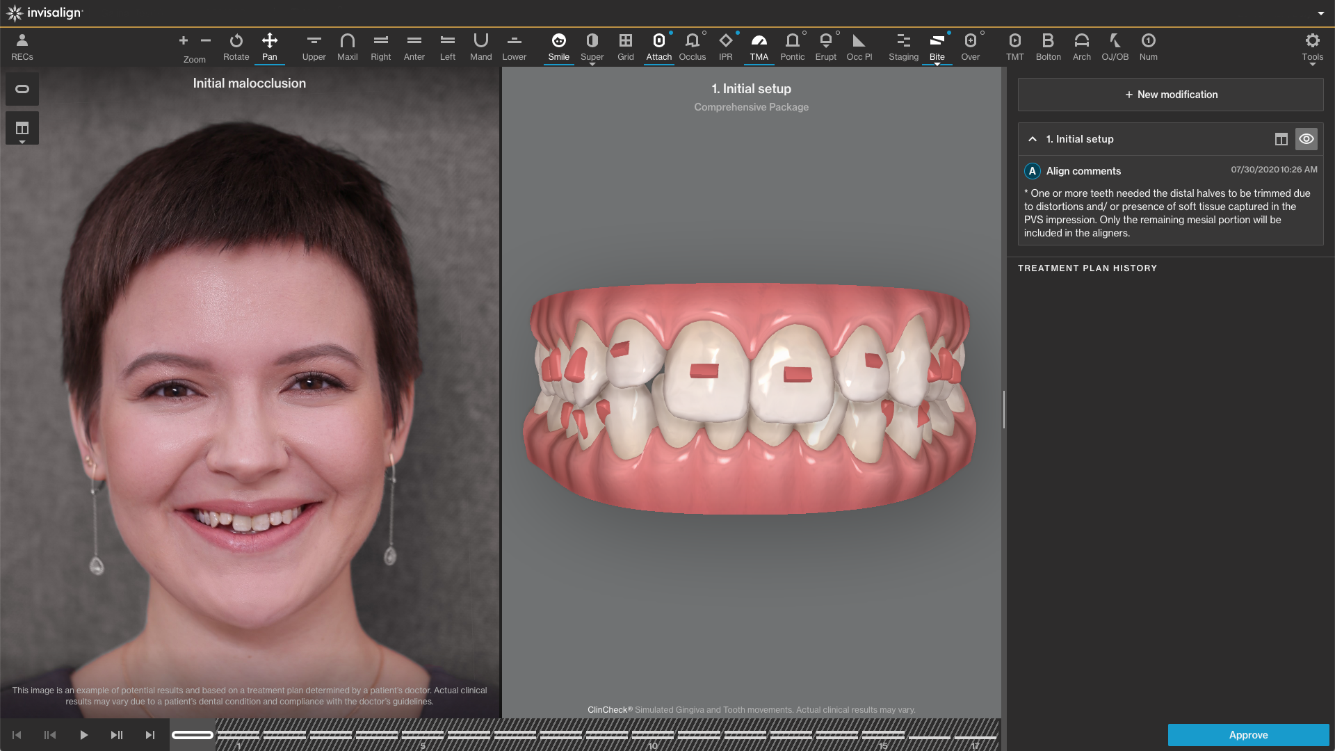Toggle the Bite view option
1335x751 pixels.
click(937, 46)
